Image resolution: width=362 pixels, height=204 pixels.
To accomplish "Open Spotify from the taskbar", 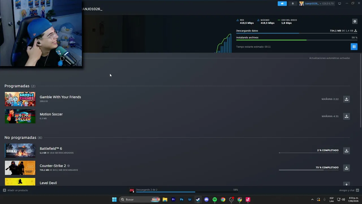I will tap(215, 199).
